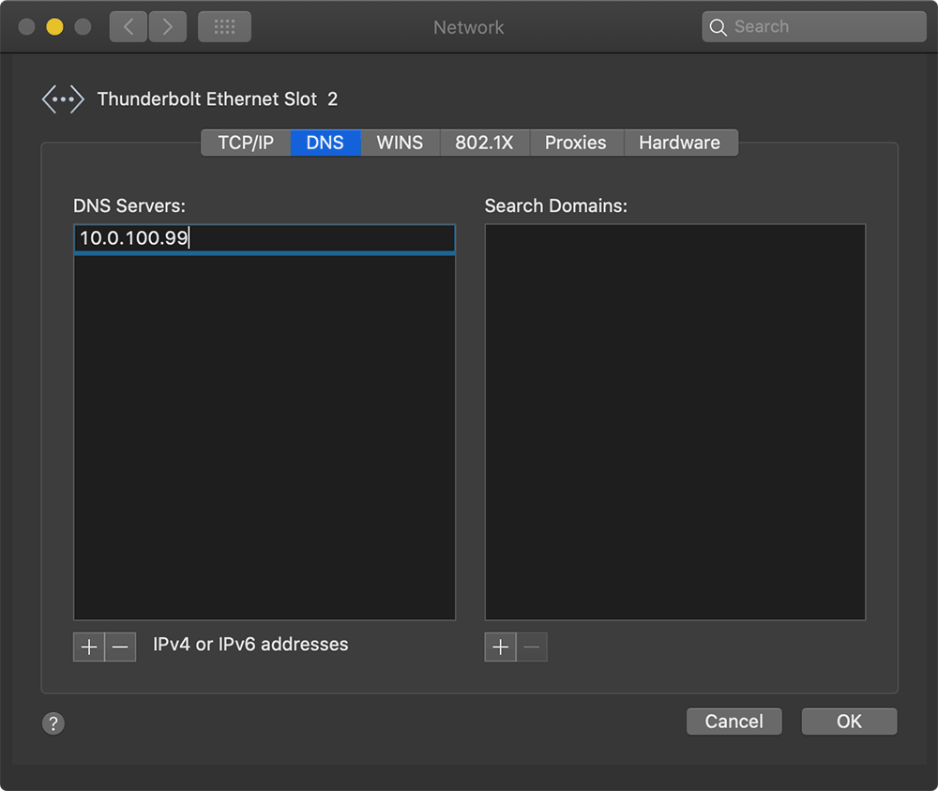
Task: Cancel the network changes
Action: coord(734,721)
